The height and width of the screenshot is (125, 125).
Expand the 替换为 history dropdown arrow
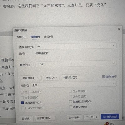point(113,63)
